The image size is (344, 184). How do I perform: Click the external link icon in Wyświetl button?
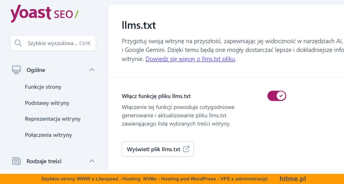point(186,149)
